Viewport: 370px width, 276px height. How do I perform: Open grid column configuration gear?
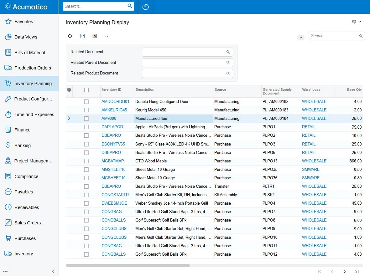[x=69, y=90]
